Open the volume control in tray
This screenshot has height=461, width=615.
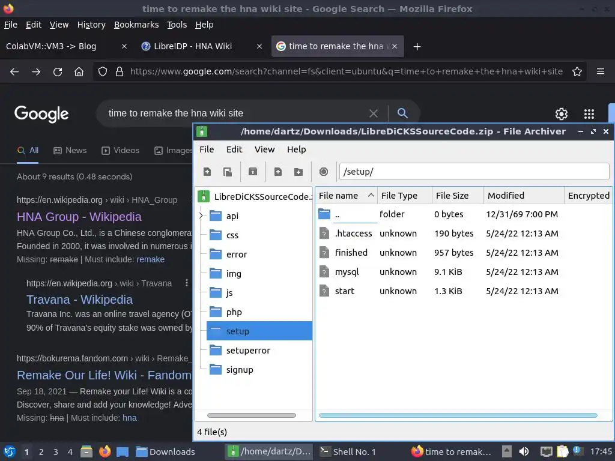524,451
